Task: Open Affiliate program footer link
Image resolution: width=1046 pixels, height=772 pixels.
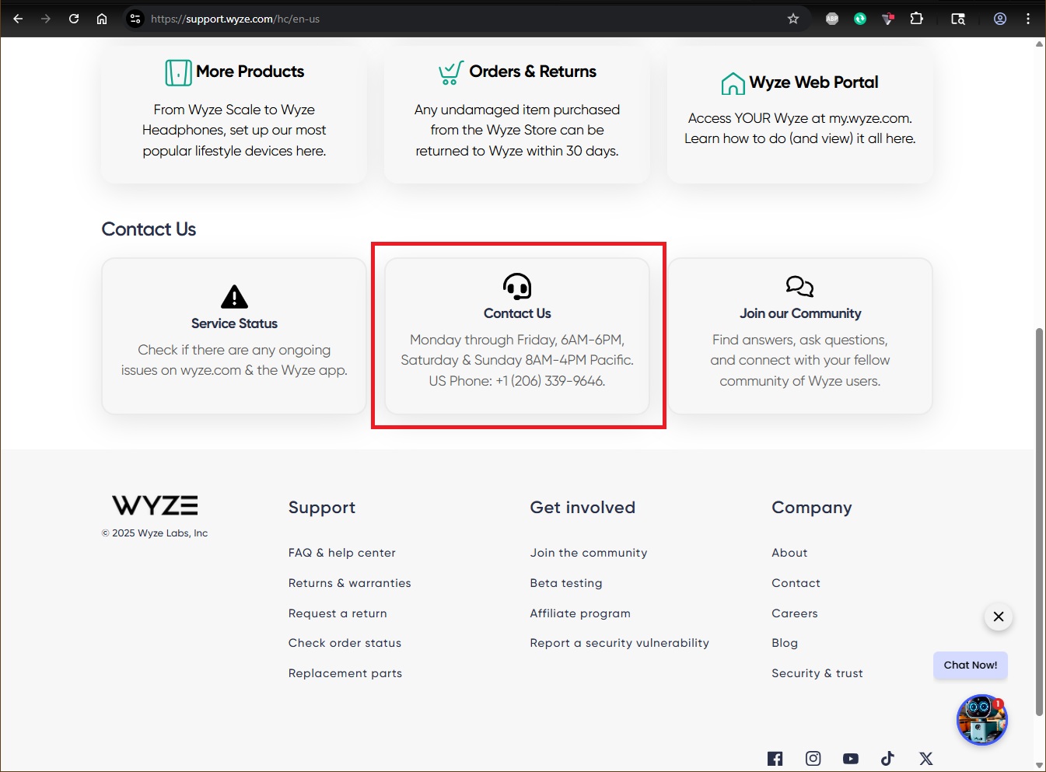Action: [580, 613]
